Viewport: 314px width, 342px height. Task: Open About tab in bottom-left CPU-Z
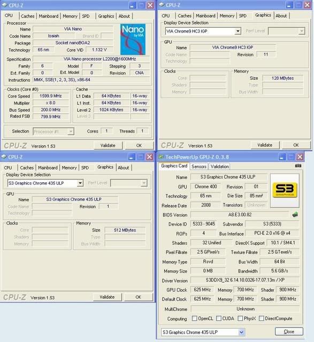124,168
